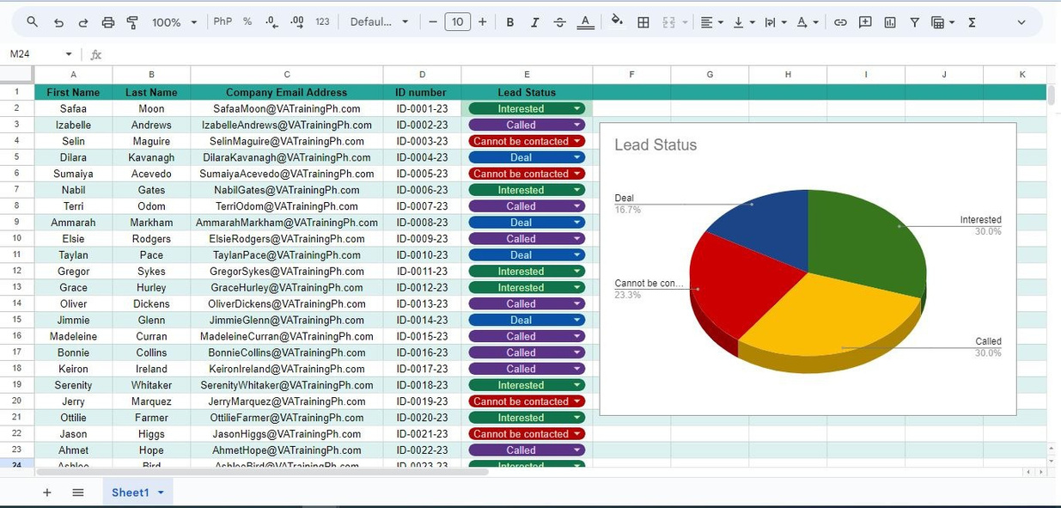The height and width of the screenshot is (508, 1061).
Task: Click the Insert link icon
Action: tap(840, 22)
